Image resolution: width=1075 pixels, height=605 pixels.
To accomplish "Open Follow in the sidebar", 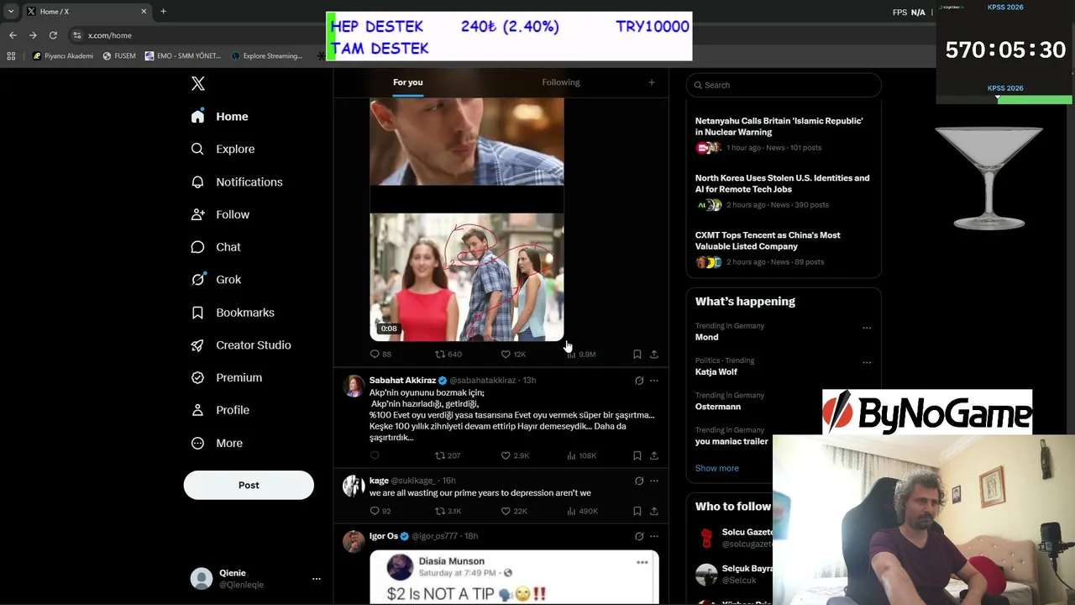I will [220, 214].
